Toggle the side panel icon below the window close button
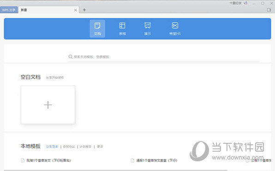 [269, 10]
